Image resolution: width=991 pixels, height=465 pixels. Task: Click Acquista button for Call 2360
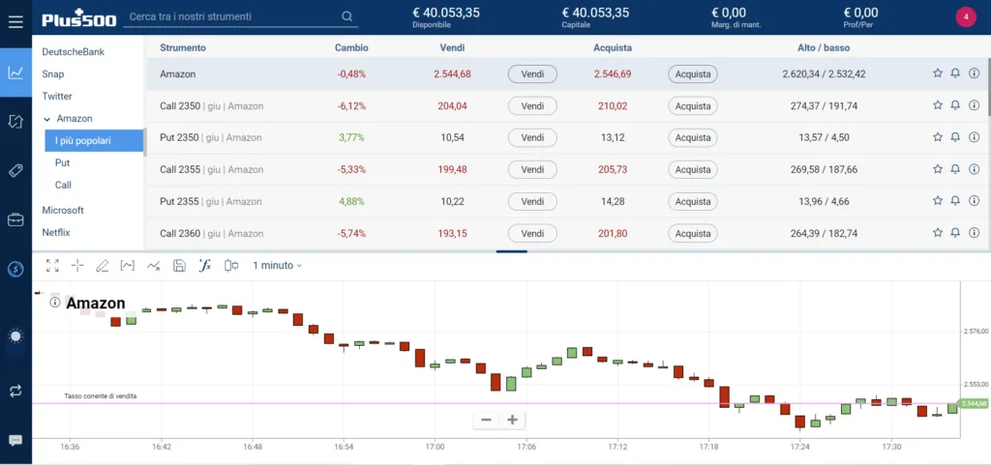[693, 233]
